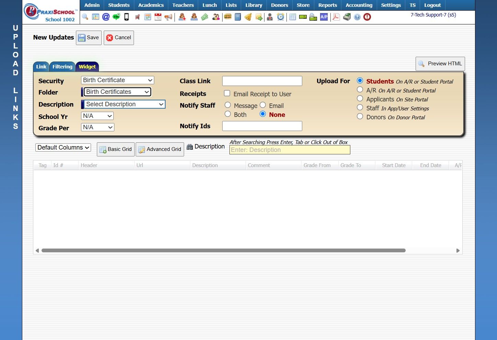Open the Default Columns dropdown

pos(63,147)
